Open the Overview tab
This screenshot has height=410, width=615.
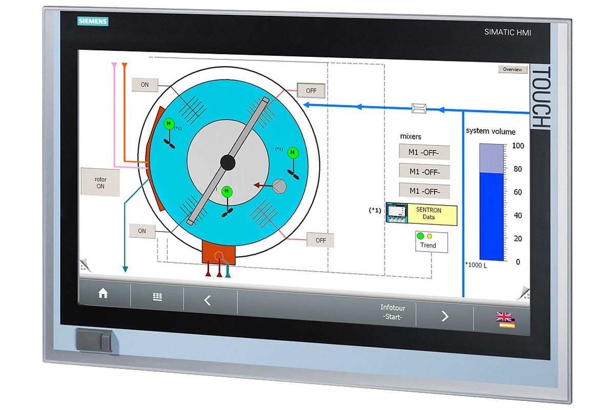click(x=512, y=70)
